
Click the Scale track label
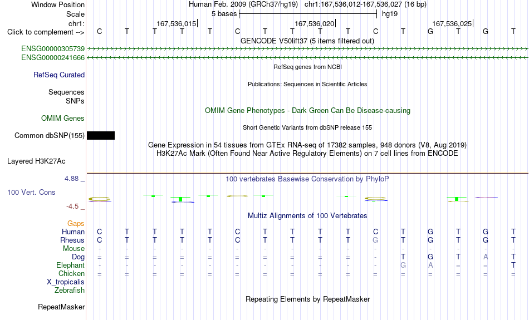coord(75,14)
